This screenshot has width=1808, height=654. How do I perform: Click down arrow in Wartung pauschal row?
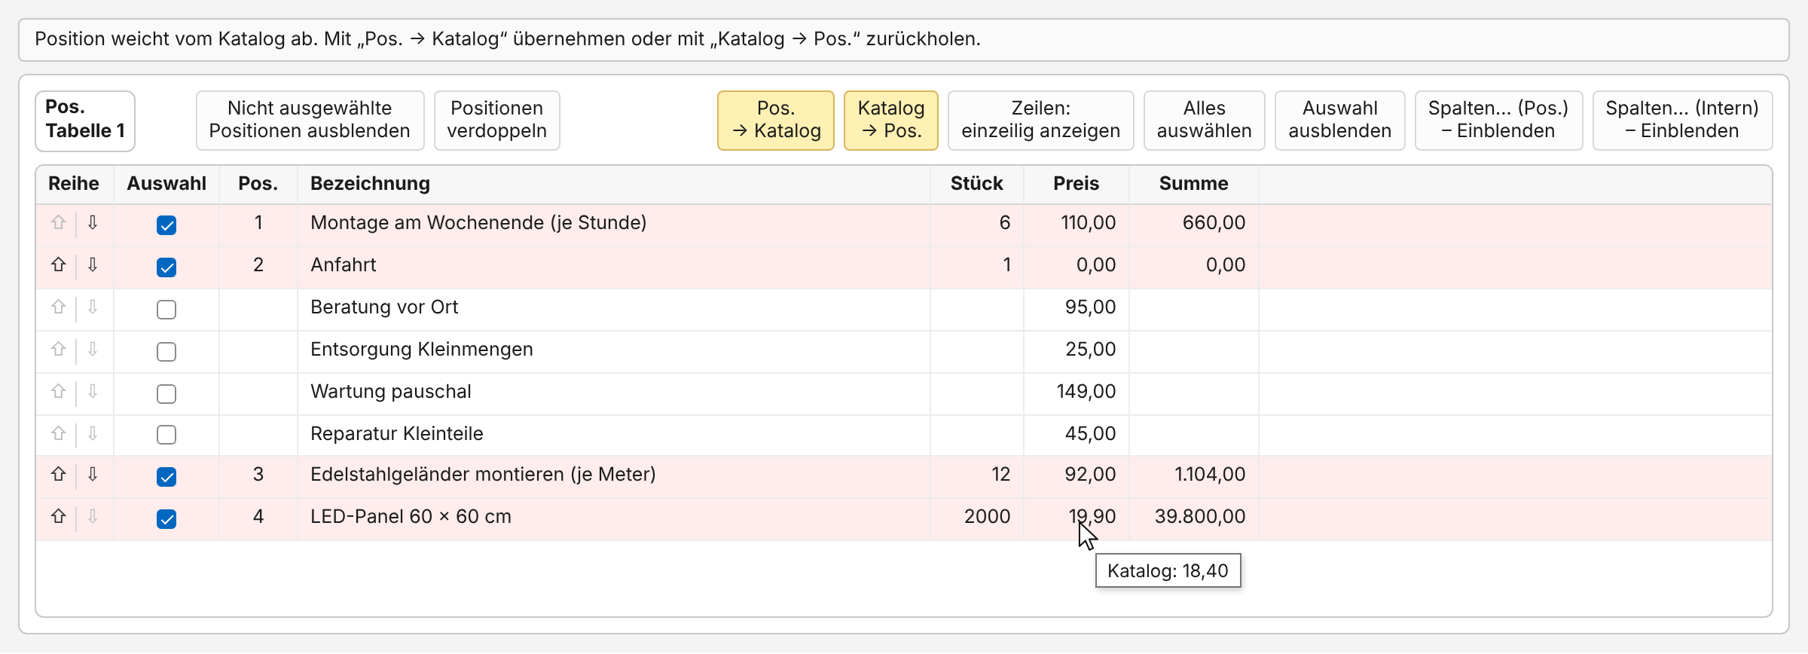pyautogui.click(x=93, y=392)
